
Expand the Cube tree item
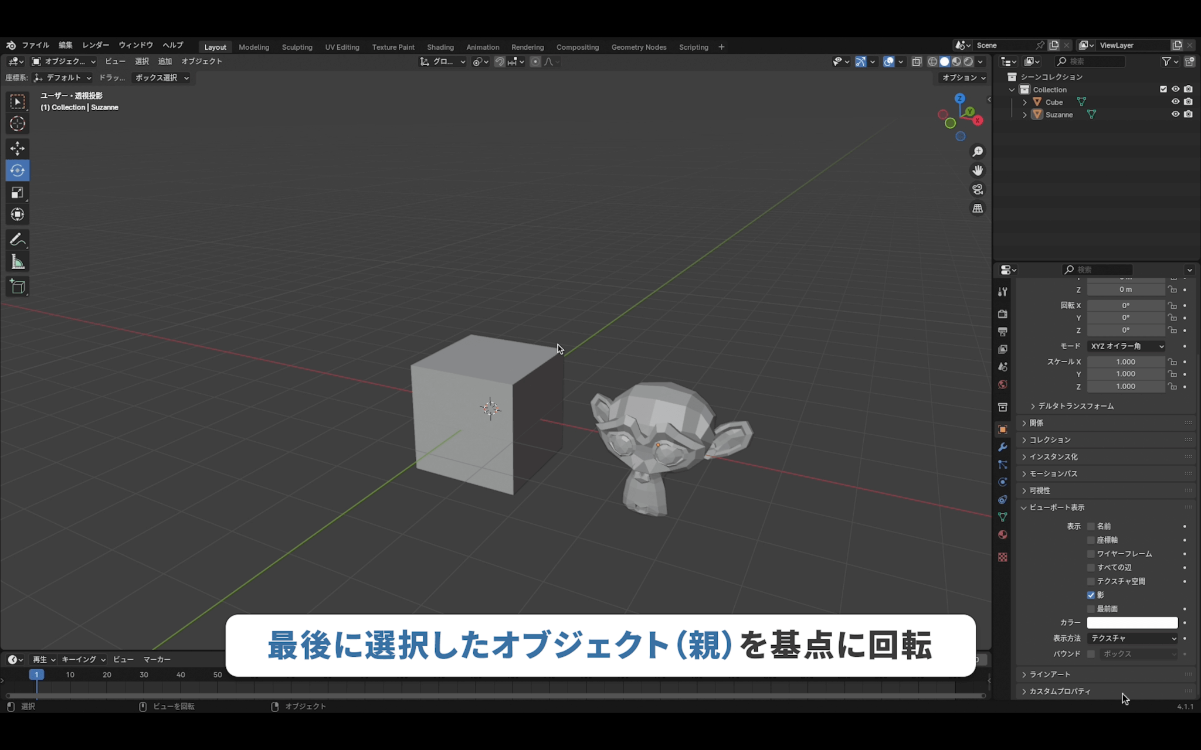(x=1024, y=102)
